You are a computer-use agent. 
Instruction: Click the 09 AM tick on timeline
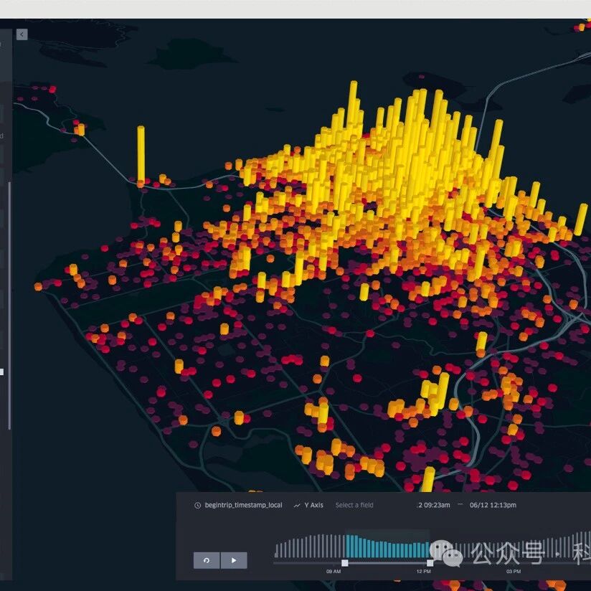click(334, 572)
